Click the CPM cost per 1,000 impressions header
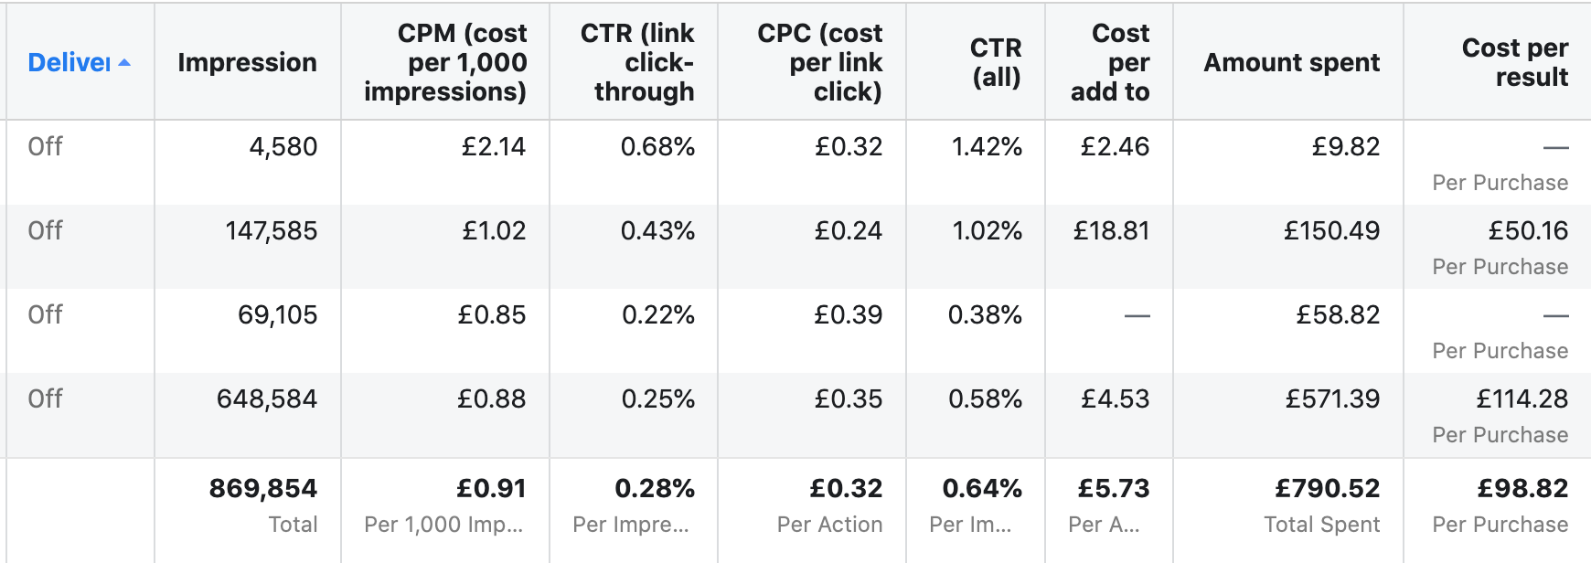The image size is (1591, 563). click(445, 62)
